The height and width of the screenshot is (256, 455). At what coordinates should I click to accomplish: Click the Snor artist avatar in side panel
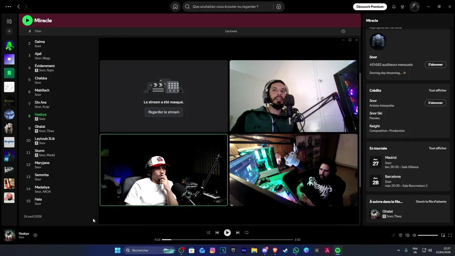point(378,42)
